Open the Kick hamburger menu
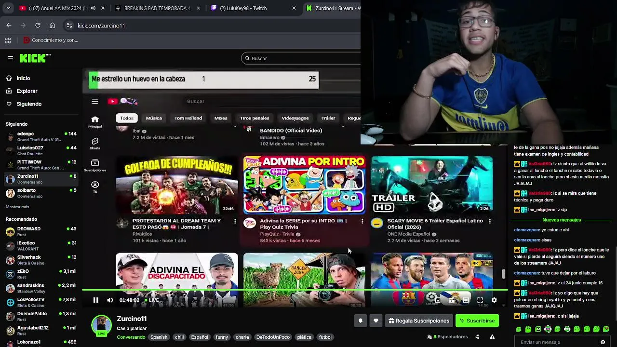This screenshot has height=347, width=617. pyautogui.click(x=10, y=58)
